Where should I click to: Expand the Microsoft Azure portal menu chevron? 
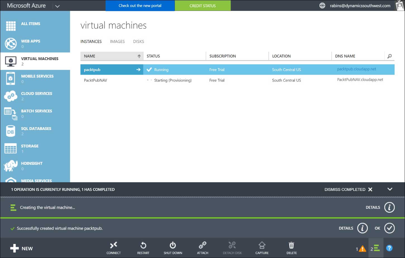point(58,5)
